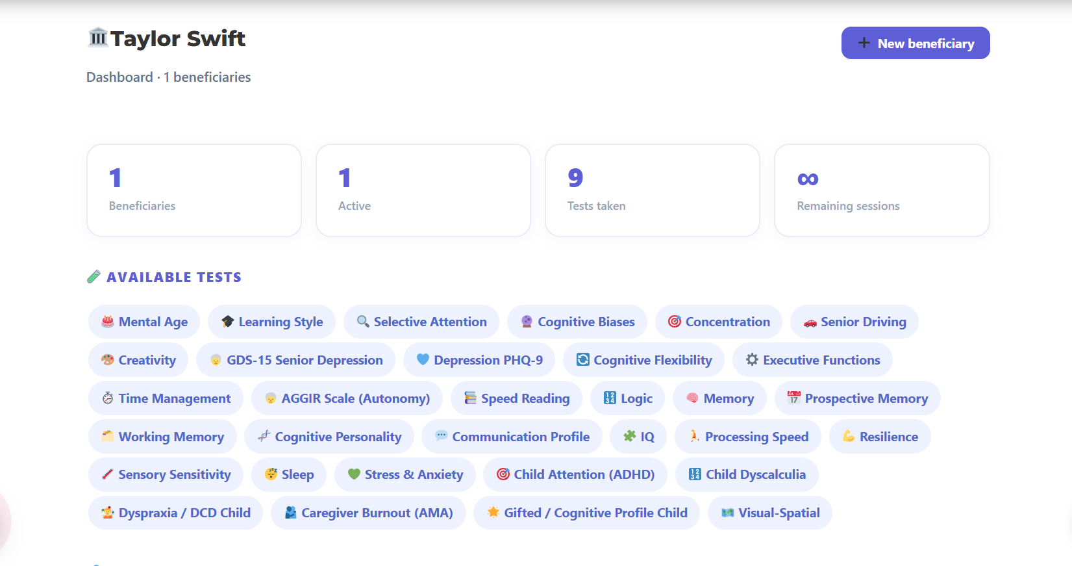Click the blue heart icon on Depression PHQ-9
Viewport: 1072px width, 566px height.
(x=423, y=359)
